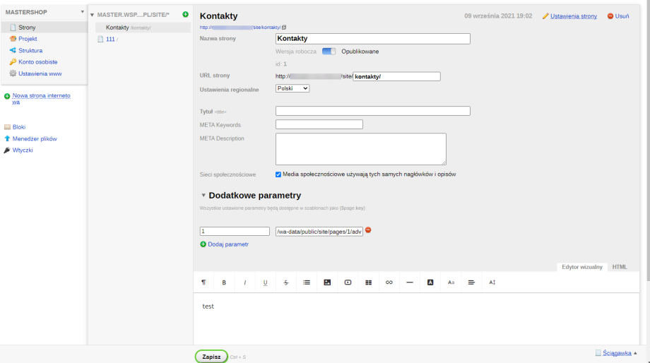Select page 111 in the page tree
This screenshot has width=650, height=363.
point(110,40)
